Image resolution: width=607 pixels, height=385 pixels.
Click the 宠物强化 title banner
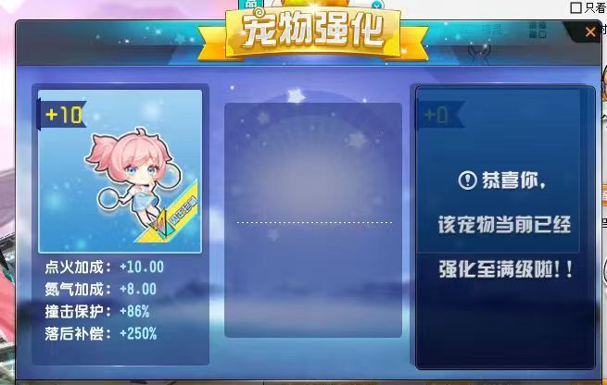pos(313,31)
